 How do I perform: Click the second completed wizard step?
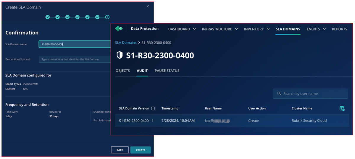click(57, 17)
